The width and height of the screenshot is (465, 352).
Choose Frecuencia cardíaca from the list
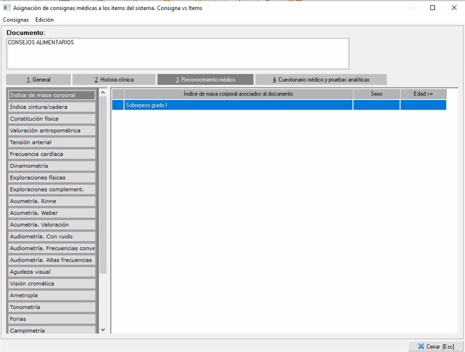(51, 154)
